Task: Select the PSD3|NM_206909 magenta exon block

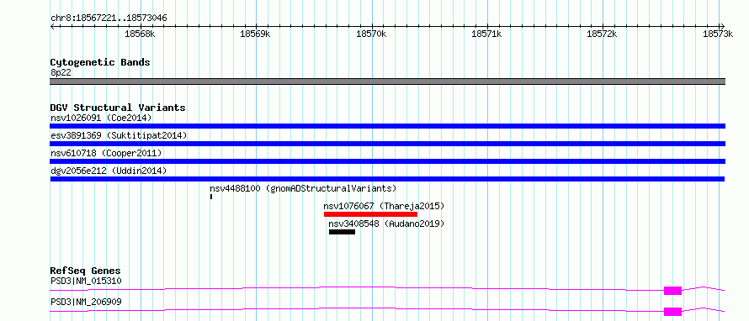Action: pyautogui.click(x=672, y=312)
